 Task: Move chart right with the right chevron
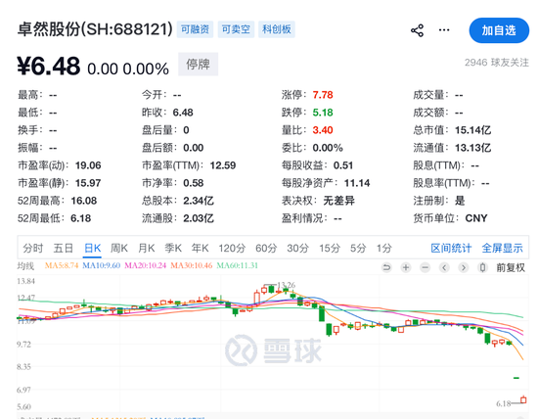tap(464, 267)
